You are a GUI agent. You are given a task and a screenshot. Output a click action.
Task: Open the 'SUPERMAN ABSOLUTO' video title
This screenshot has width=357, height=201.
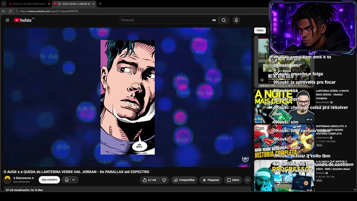(331, 130)
